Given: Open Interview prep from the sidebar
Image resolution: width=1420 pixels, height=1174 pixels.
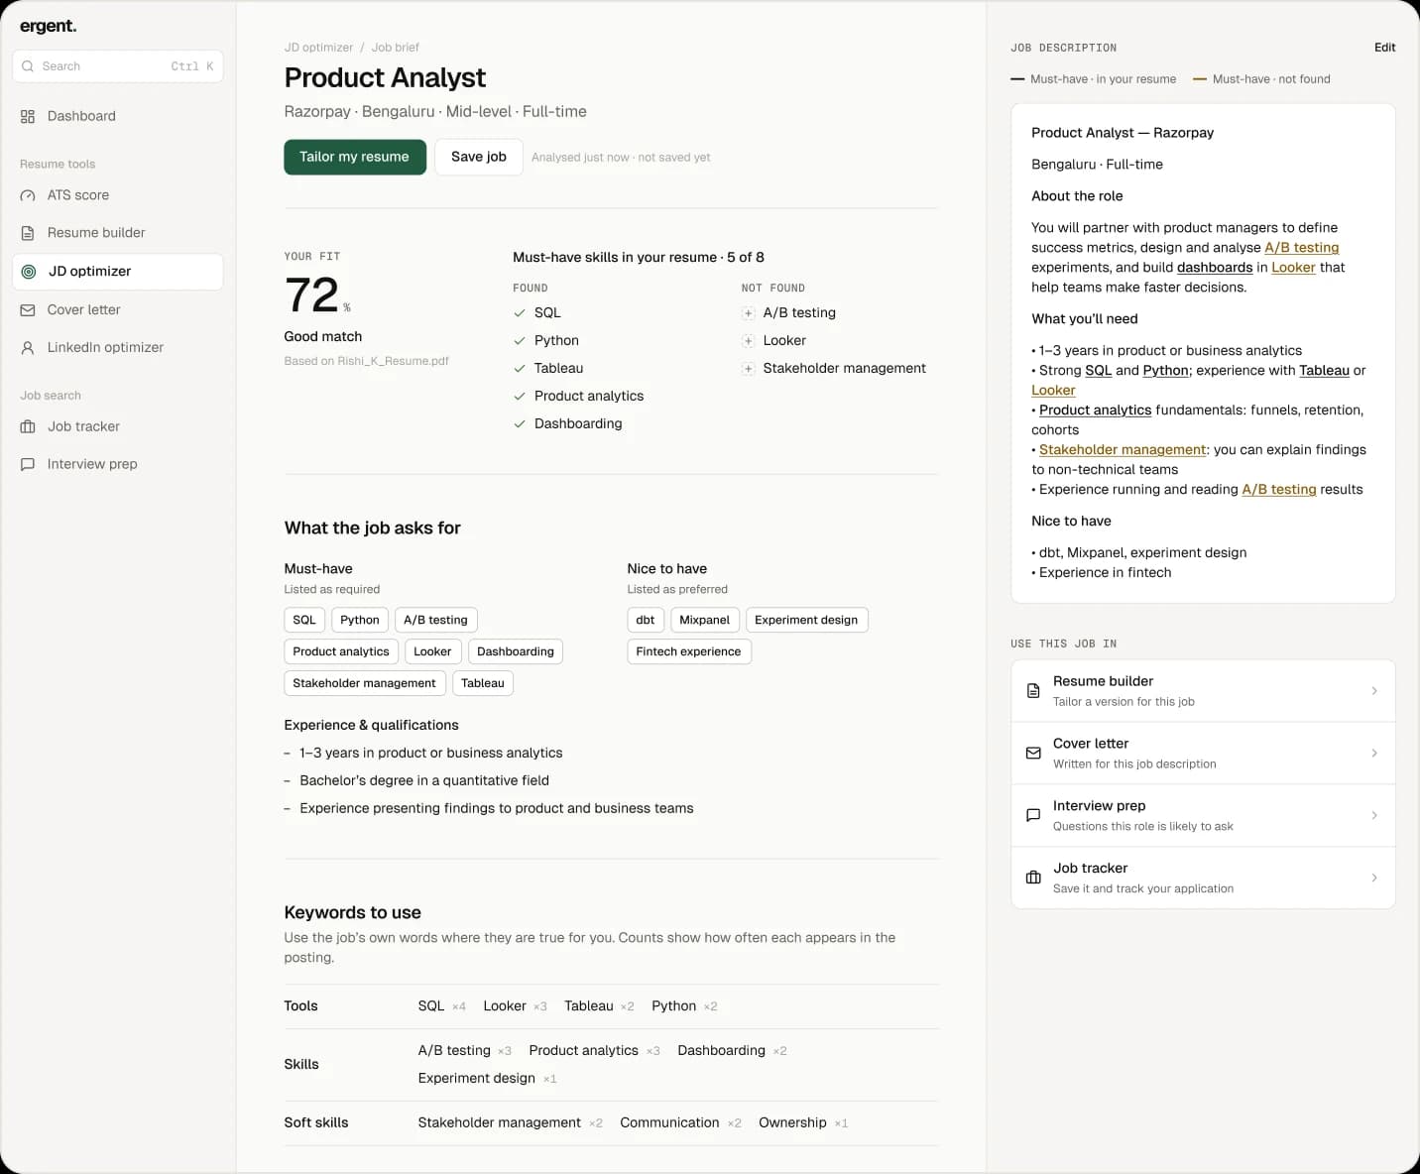Looking at the screenshot, I should click(118, 464).
